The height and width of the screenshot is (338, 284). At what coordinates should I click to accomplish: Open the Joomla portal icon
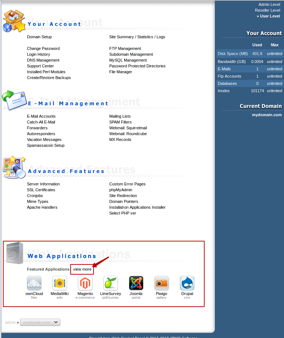(x=136, y=283)
